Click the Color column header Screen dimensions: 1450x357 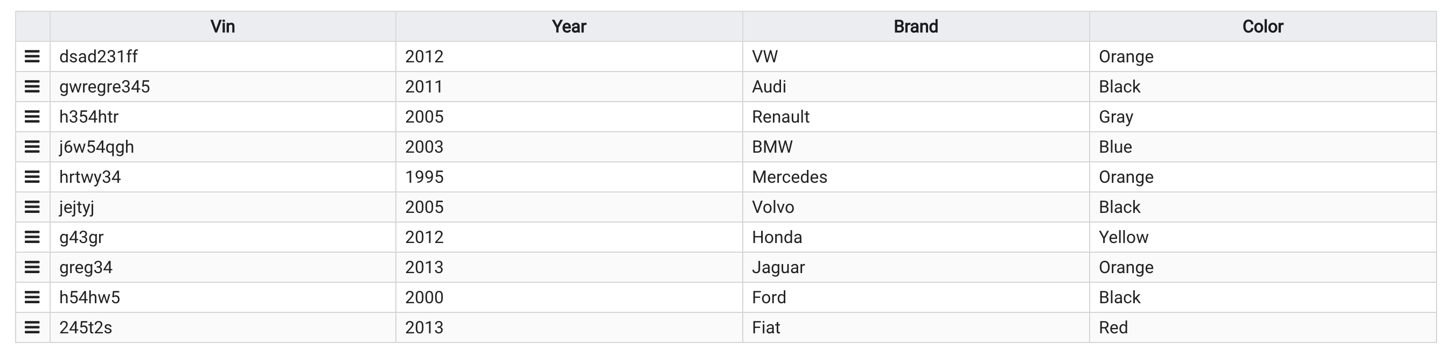click(x=1263, y=26)
